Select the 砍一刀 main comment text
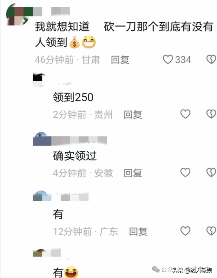 click(x=124, y=34)
